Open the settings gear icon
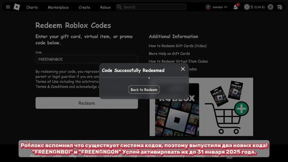Viewport: 288px width, 162px height. point(270,7)
